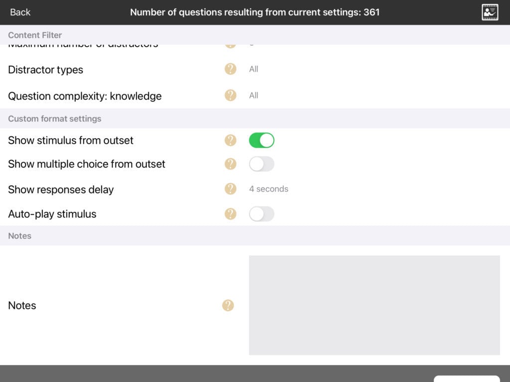Select the Show responses delay label

(61, 190)
